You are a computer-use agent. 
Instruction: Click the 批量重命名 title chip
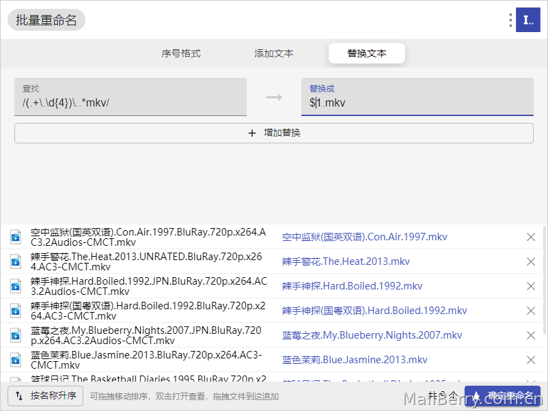coord(46,20)
